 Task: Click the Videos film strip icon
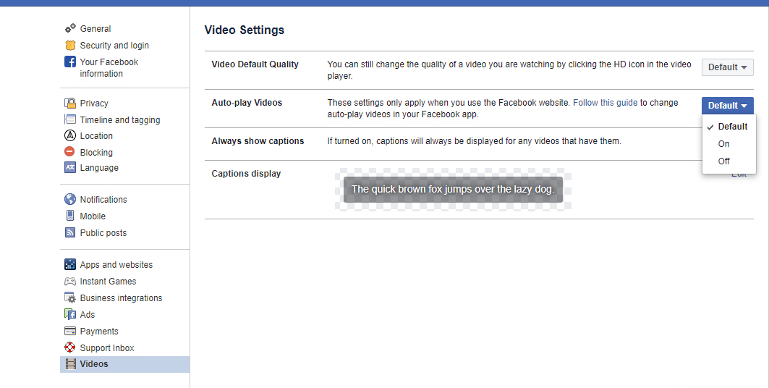(71, 364)
